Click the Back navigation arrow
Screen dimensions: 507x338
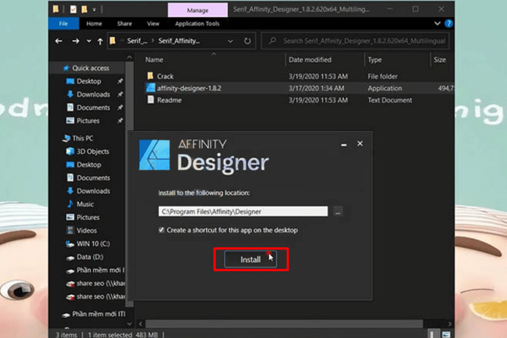click(x=59, y=41)
